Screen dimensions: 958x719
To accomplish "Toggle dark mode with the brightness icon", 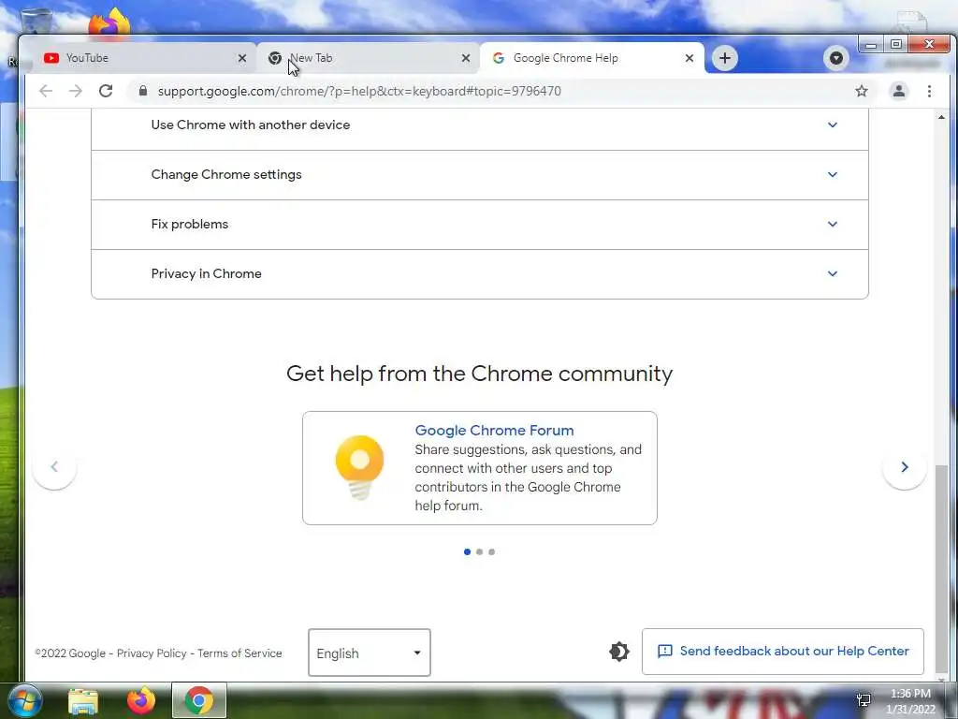I will coord(619,652).
